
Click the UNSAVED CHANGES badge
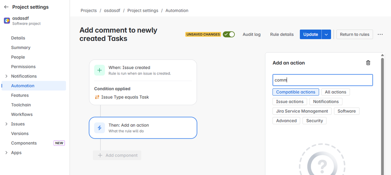pos(203,34)
